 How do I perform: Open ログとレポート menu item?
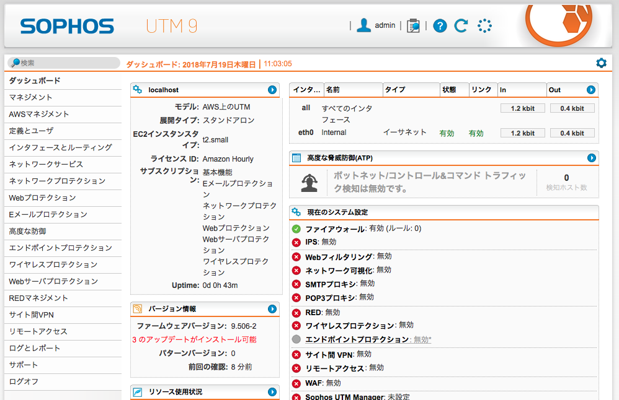pyautogui.click(x=35, y=348)
